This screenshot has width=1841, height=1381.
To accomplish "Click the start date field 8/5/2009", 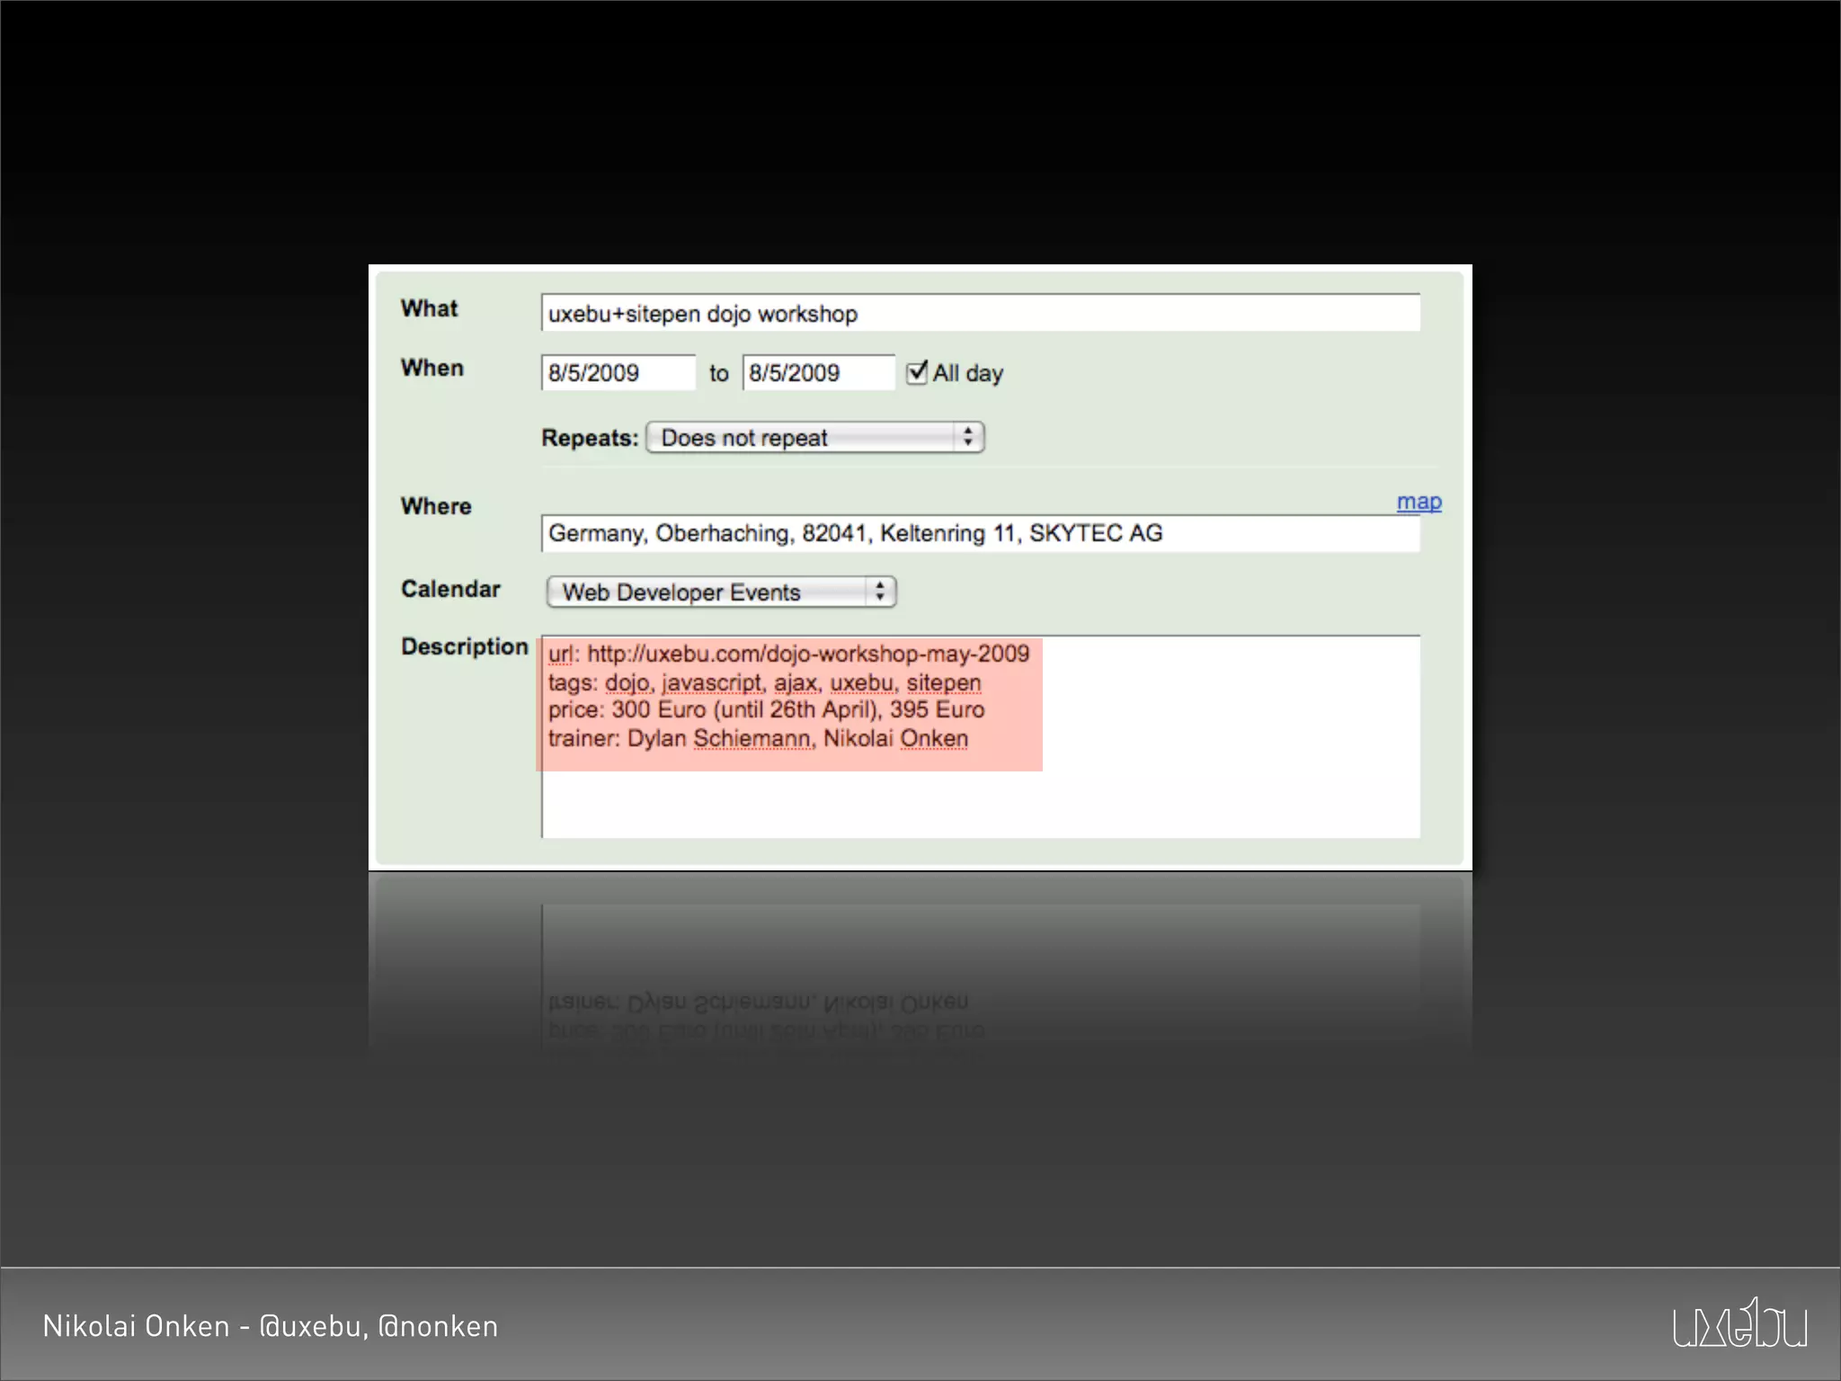I will click(618, 373).
